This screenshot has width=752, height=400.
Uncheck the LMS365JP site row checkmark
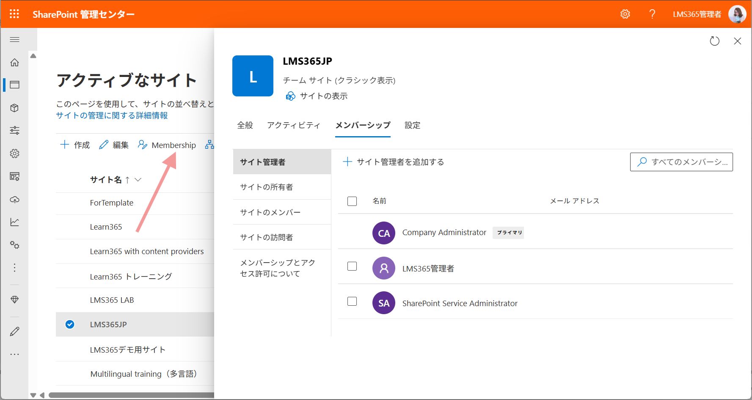[70, 324]
